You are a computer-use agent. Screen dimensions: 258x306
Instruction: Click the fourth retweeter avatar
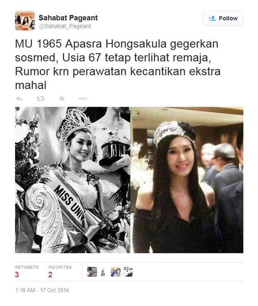pyautogui.click(x=127, y=272)
